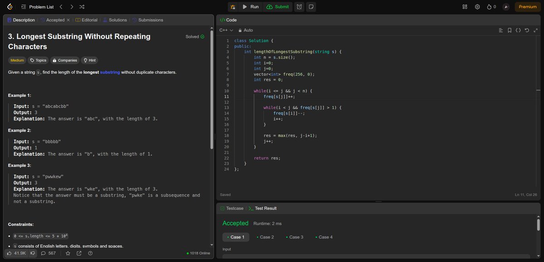Toggle the Auto lock setting
Image resolution: width=544 pixels, height=262 pixels.
246,30
